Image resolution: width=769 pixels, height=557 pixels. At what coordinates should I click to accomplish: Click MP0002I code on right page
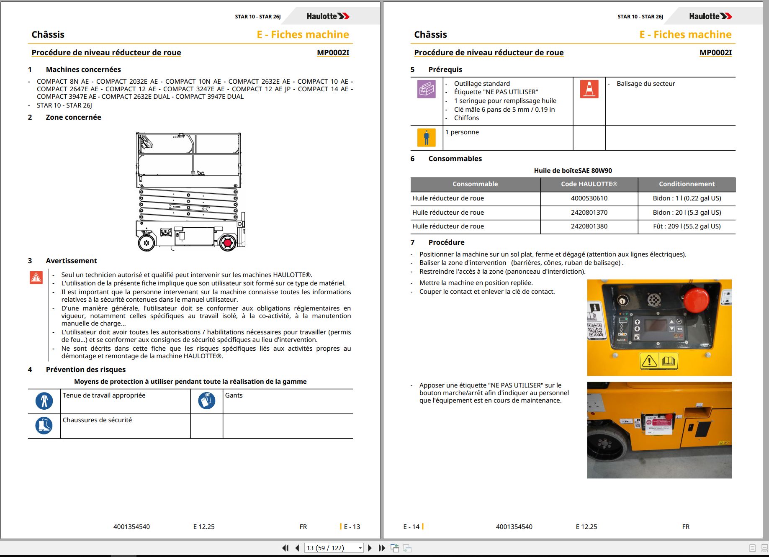click(x=716, y=52)
